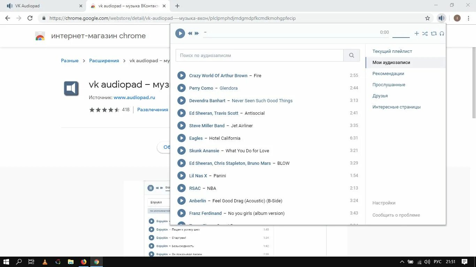Play Ed Sheeran – BLOW
The image size is (476, 267).
click(x=181, y=163)
